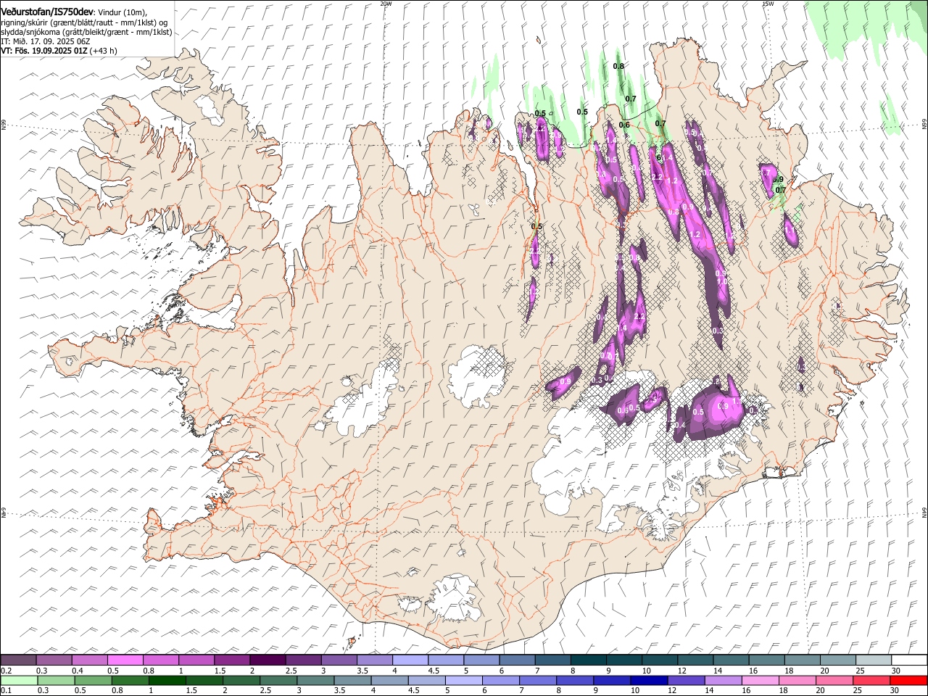Screen dimensions: 928x696
Task: Pick the lower legend 4 swatch
Action: [x=389, y=680]
